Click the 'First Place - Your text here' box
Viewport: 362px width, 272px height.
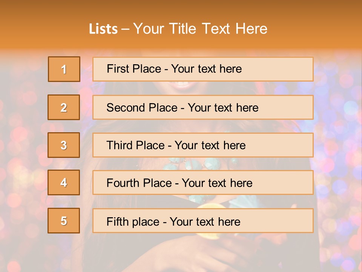(x=203, y=69)
